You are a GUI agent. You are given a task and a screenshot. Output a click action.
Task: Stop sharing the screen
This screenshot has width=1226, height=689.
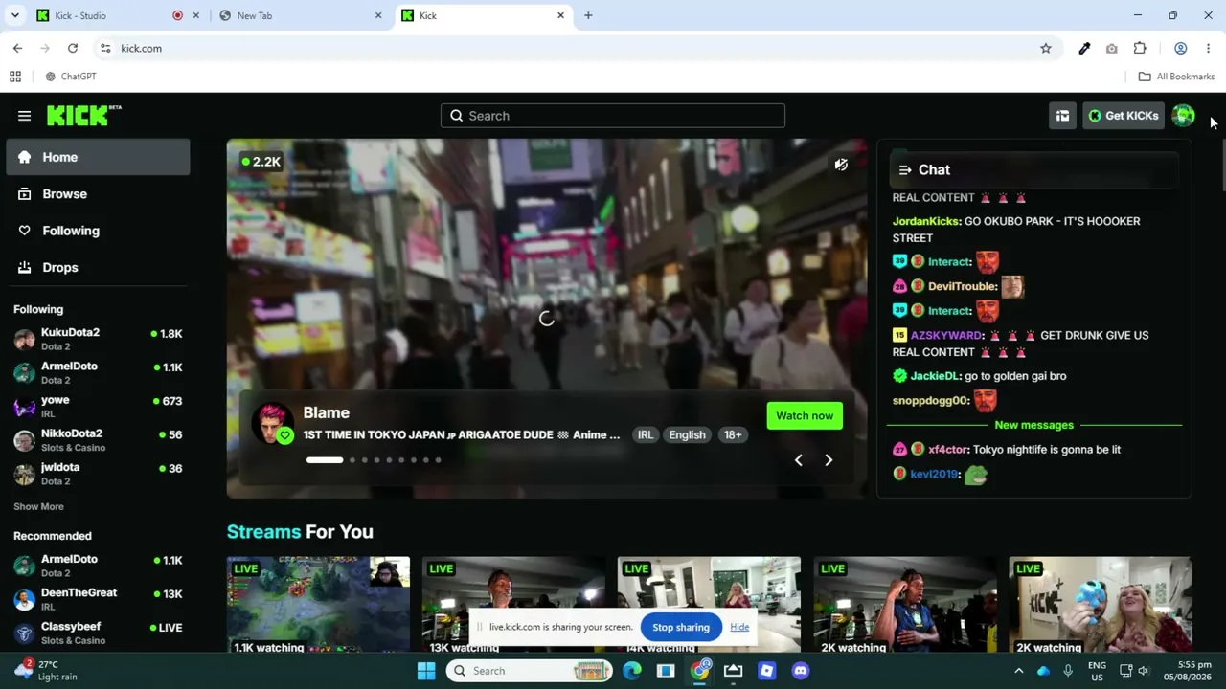[681, 627]
